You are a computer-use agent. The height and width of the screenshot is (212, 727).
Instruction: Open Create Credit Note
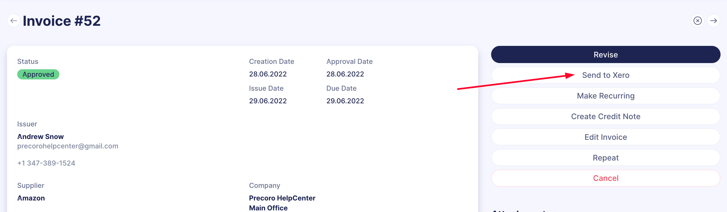(x=605, y=116)
